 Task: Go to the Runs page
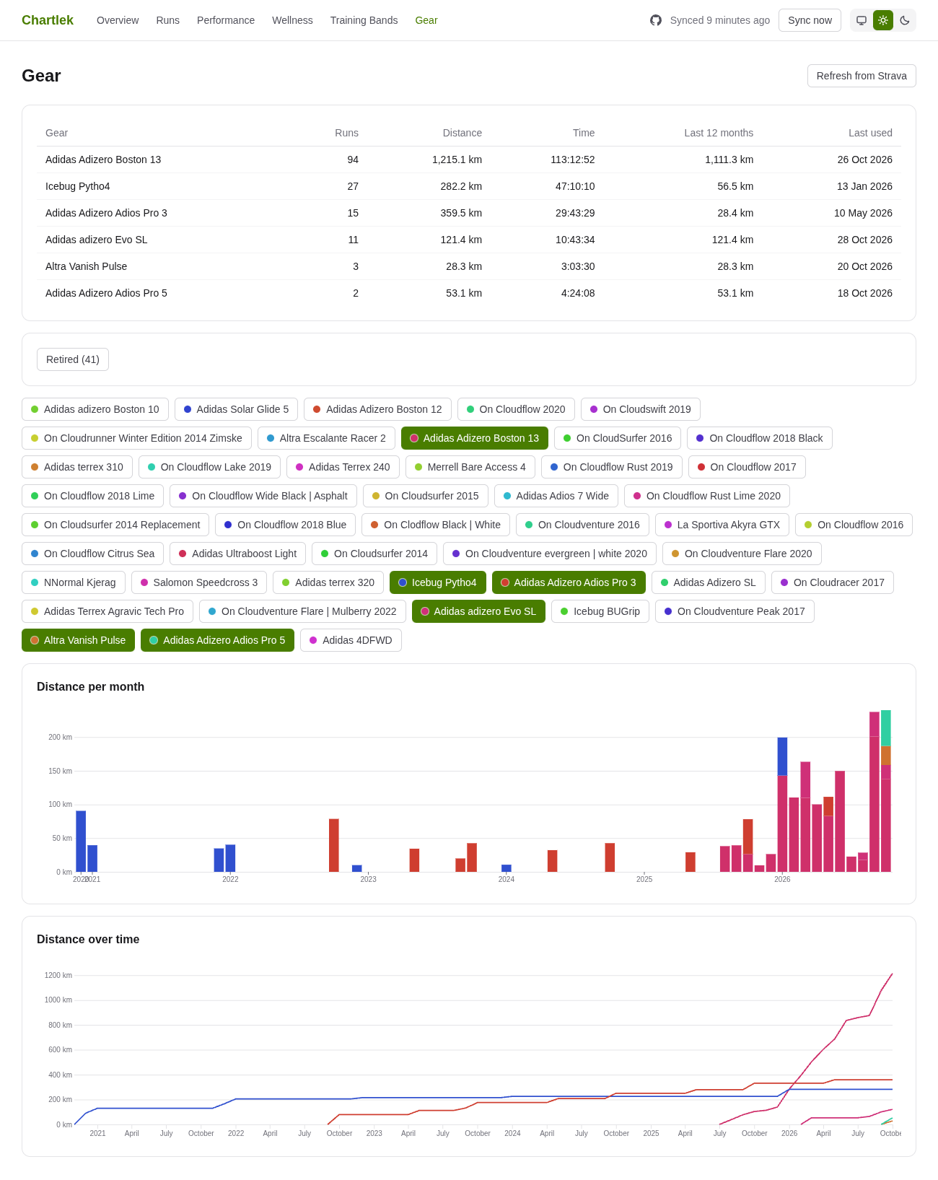point(167,20)
